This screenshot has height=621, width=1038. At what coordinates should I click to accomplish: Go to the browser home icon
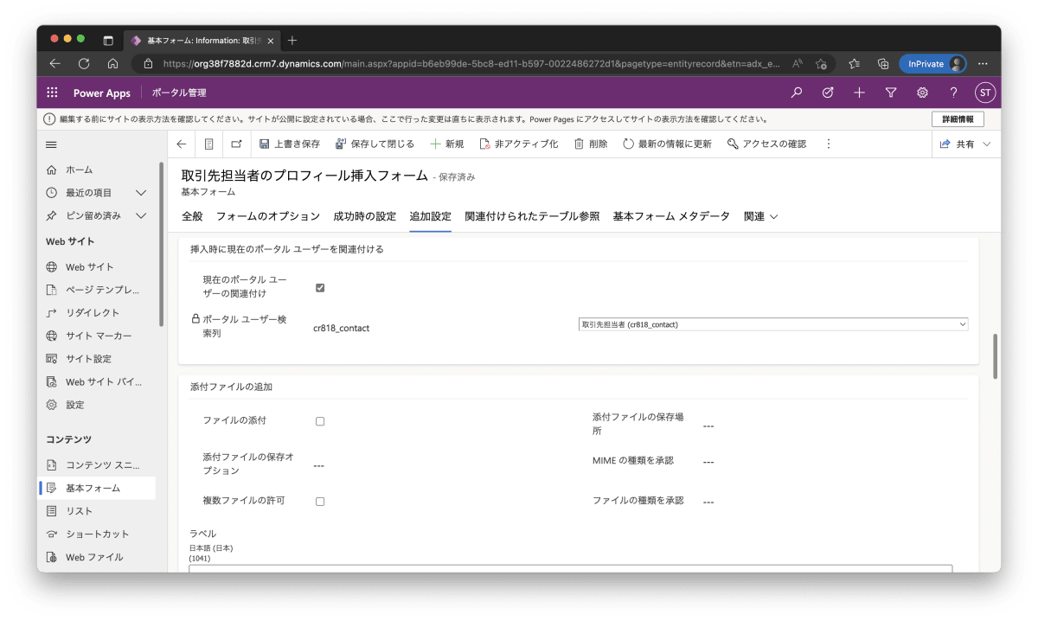112,63
